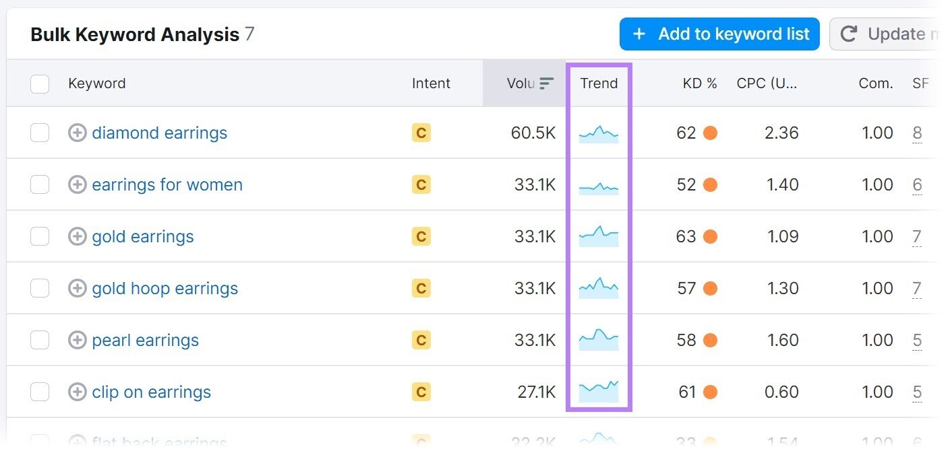Image resolution: width=950 pixels, height=453 pixels.
Task: Click the KD % column header
Action: click(x=699, y=83)
